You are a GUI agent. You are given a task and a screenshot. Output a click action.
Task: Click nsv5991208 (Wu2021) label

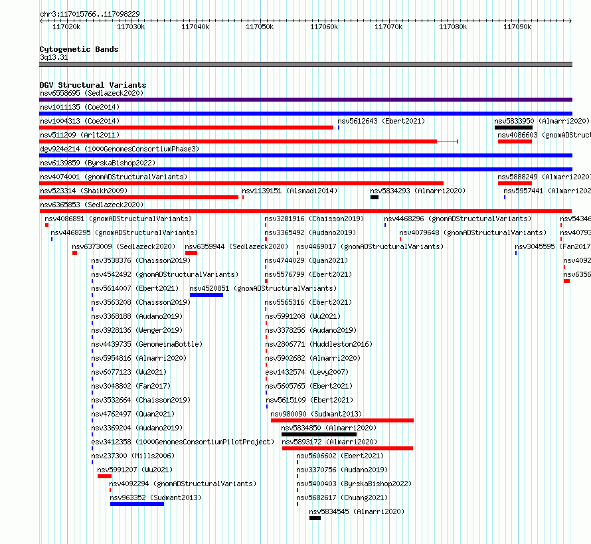[303, 316]
